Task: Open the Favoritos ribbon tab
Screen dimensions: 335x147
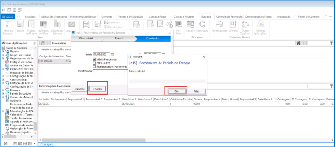Action: 30,16
